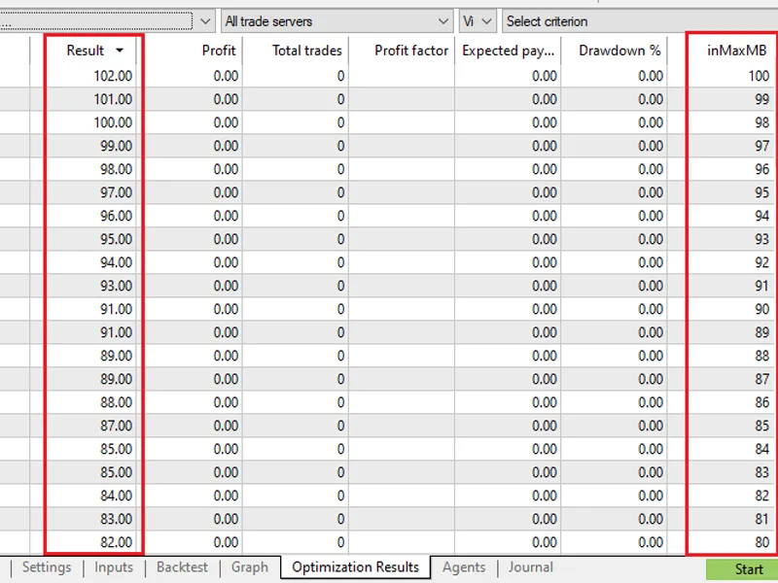Click the Profit column header
778x583 pixels.
tap(219, 51)
